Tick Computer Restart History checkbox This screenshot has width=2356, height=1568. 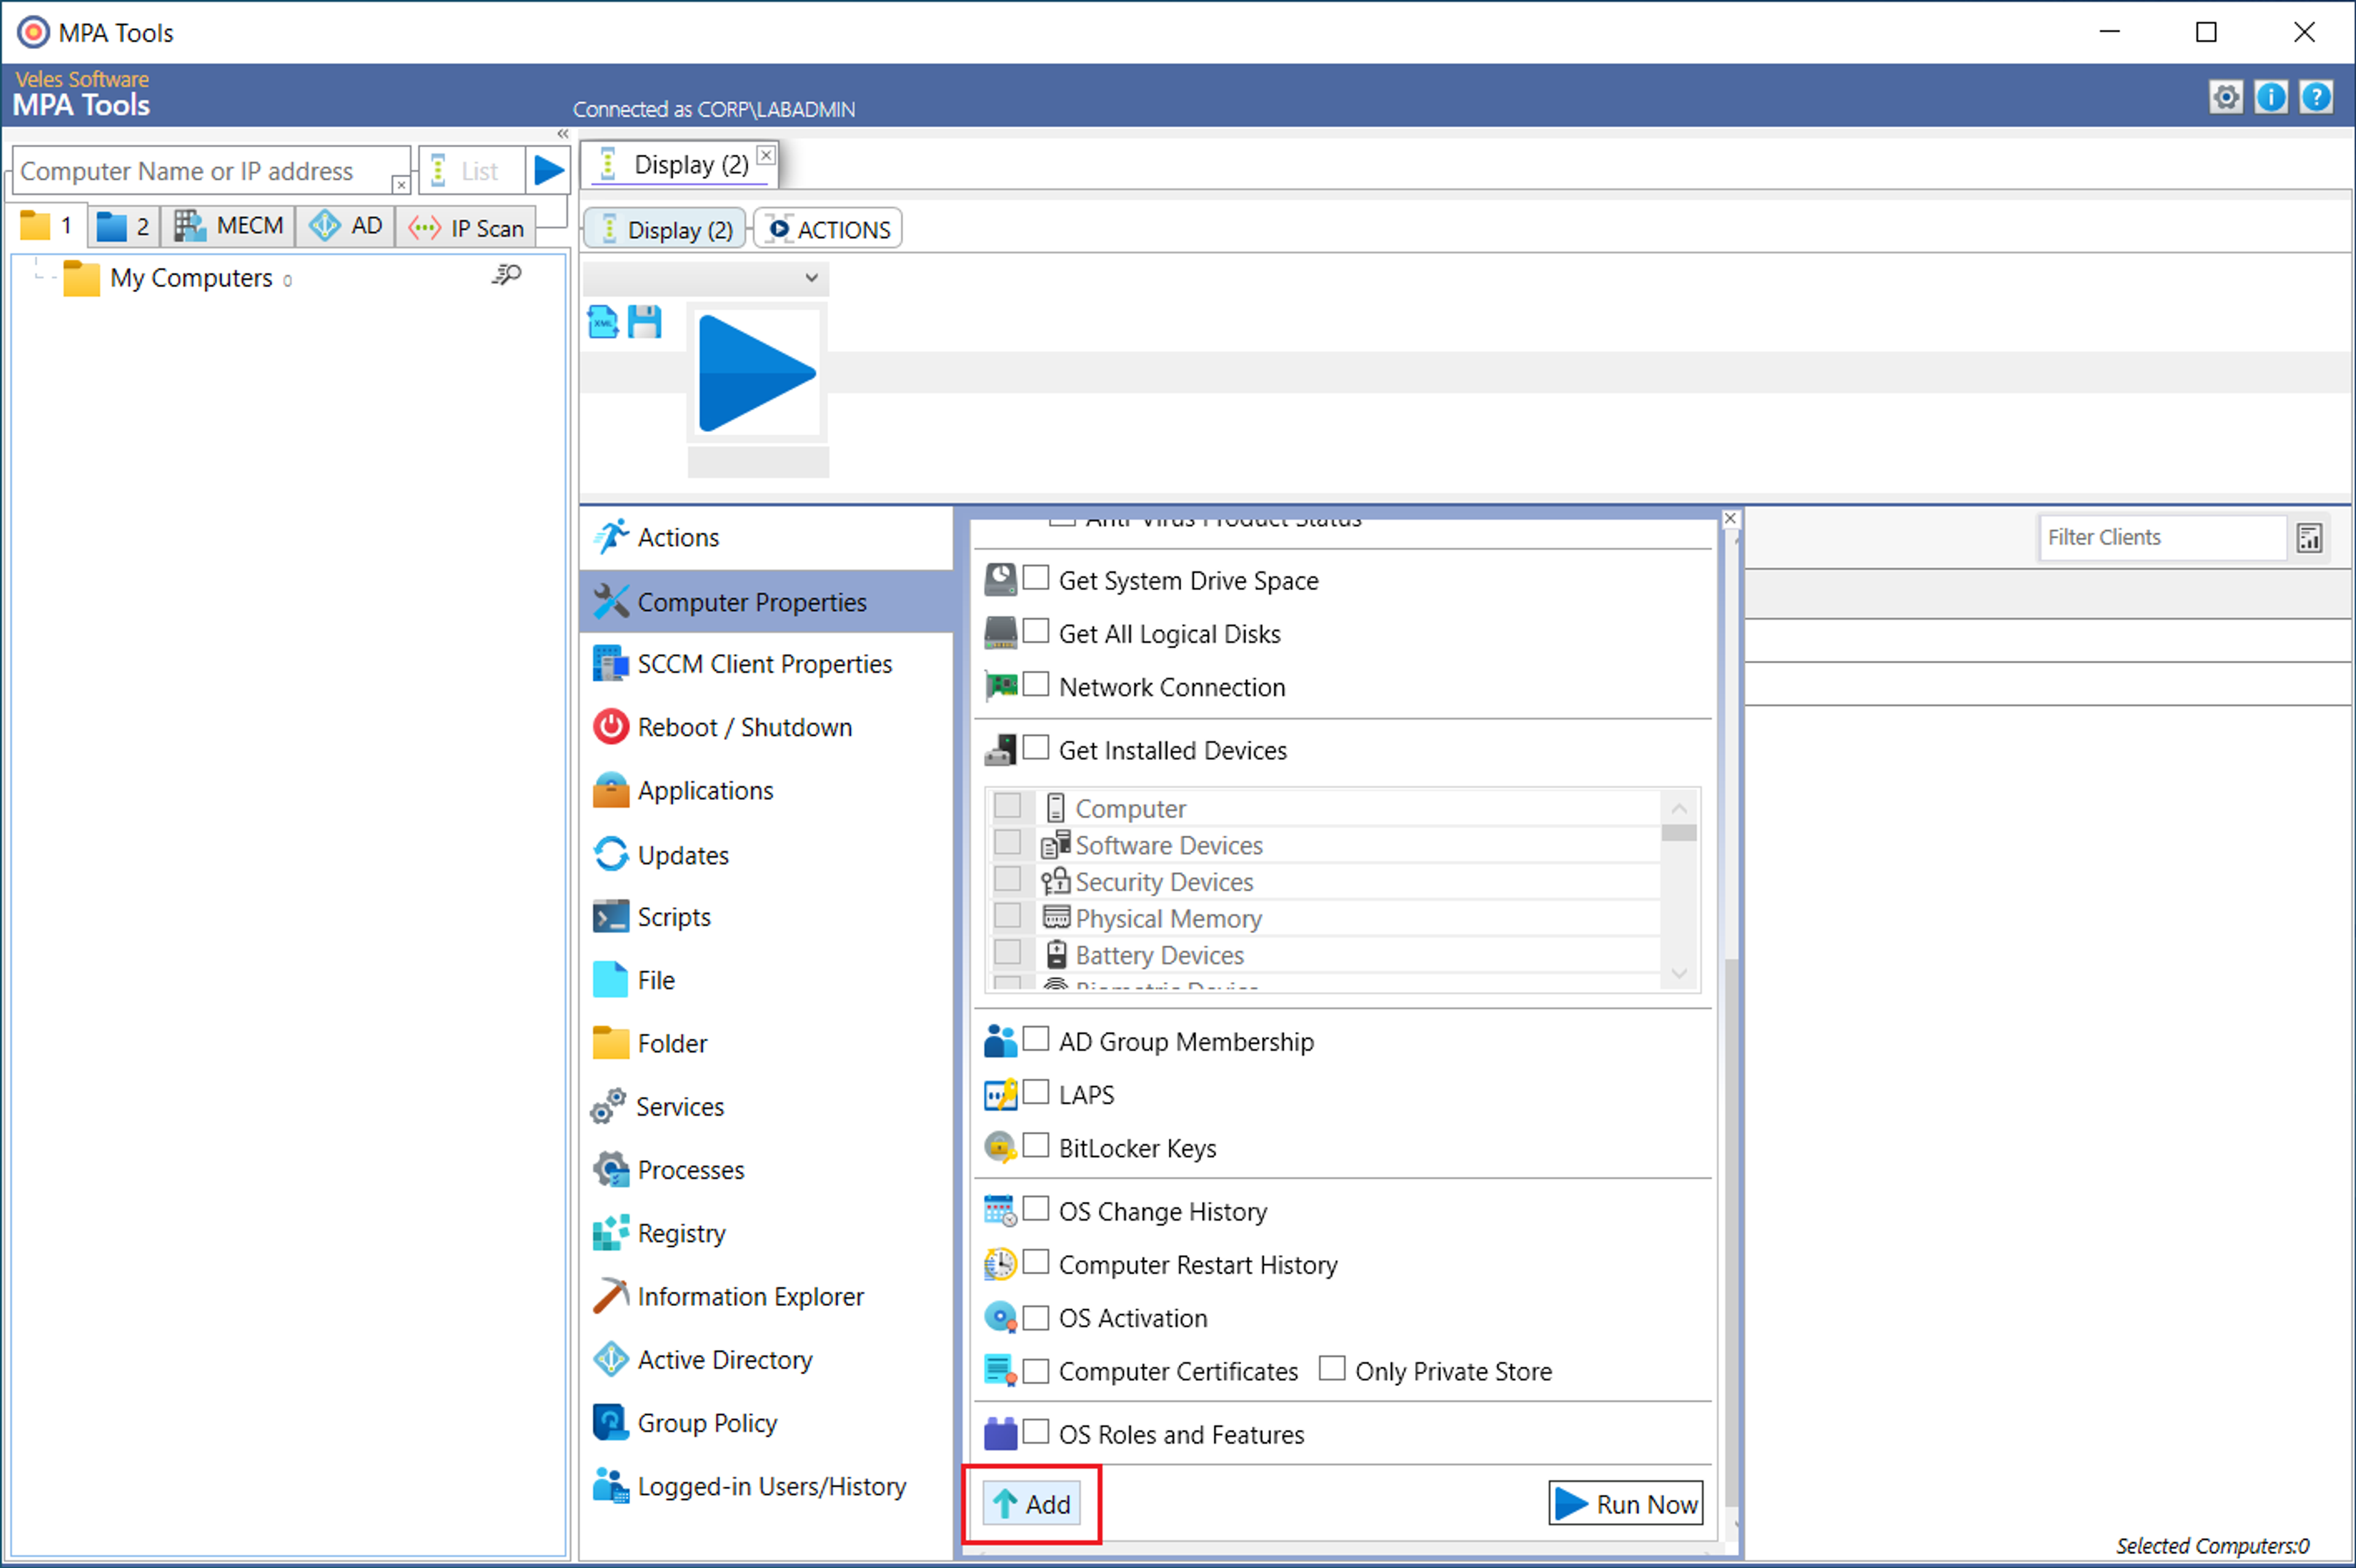[1036, 1261]
